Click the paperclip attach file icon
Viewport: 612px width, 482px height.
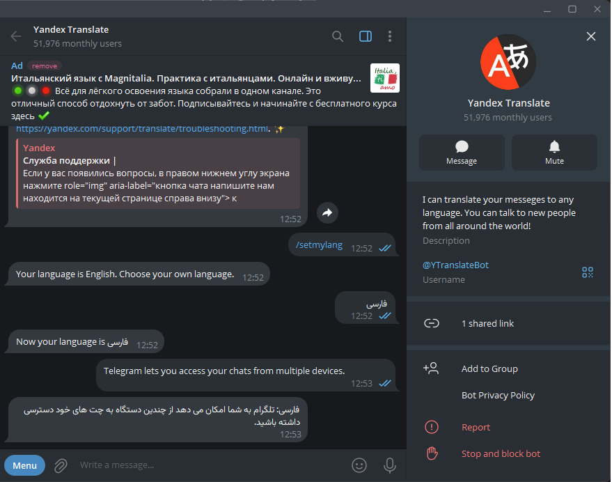61,465
